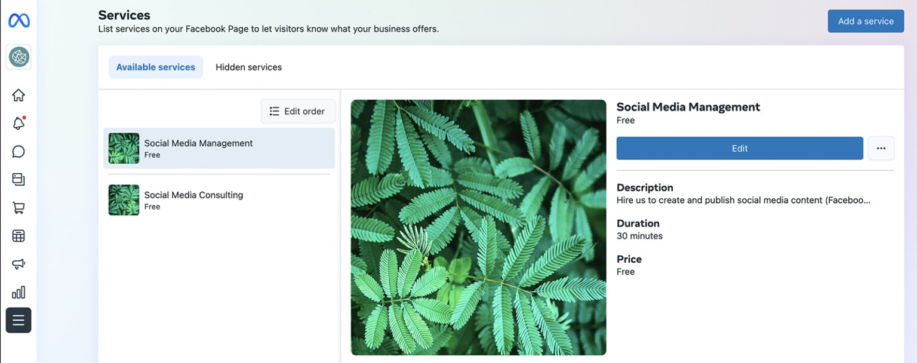
Task: Open Promotions via the megaphone icon
Action: click(19, 263)
